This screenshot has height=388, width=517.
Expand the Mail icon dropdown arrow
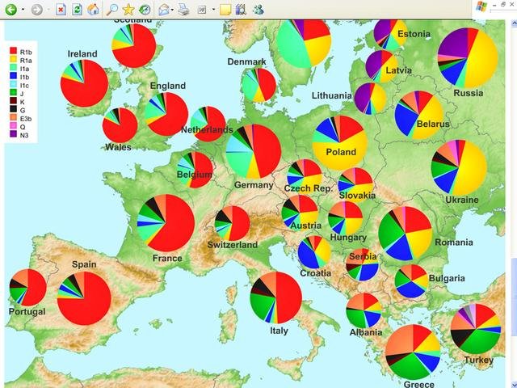(173, 10)
